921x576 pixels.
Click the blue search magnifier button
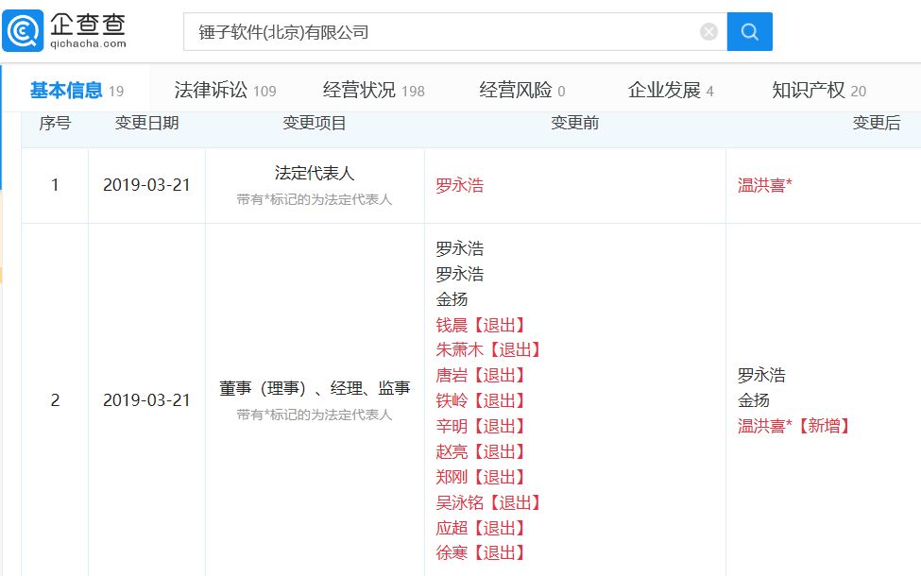coord(749,32)
